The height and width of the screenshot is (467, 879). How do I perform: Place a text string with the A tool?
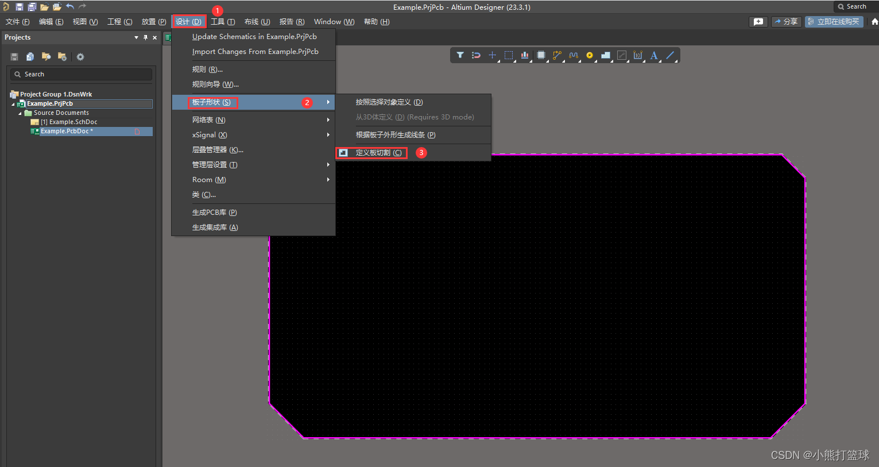(654, 55)
